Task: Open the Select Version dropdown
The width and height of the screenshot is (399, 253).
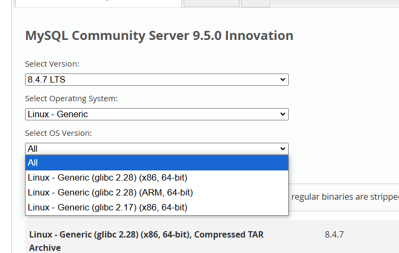Action: click(x=157, y=80)
